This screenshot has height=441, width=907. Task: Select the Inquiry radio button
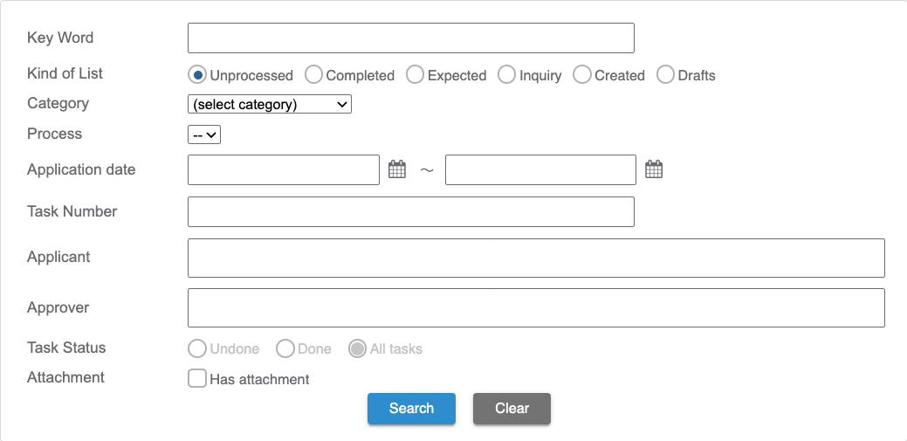point(506,74)
